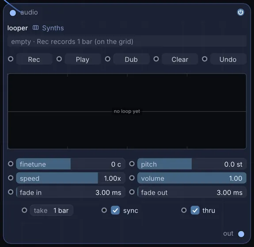The width and height of the screenshot is (254, 247).
Task: Click the port circle beside Dub
Action: pos(107,59)
